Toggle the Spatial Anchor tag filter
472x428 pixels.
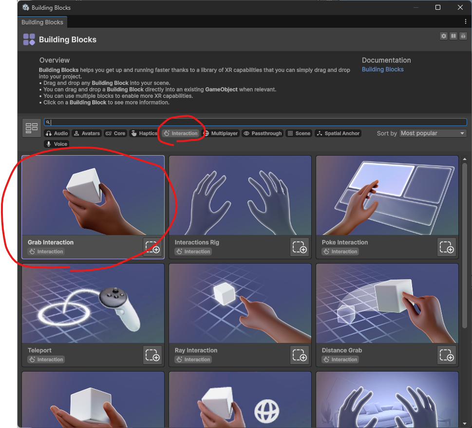coord(338,133)
